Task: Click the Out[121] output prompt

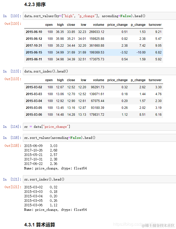Action: coord(13,187)
